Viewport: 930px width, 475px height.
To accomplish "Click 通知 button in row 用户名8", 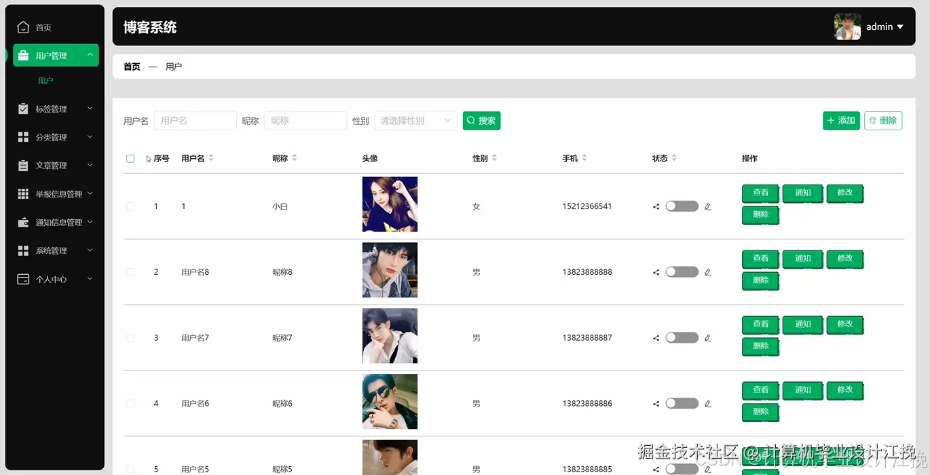I will (802, 259).
